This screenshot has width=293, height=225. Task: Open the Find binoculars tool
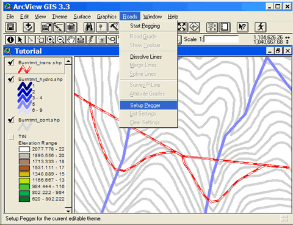[x=89, y=27]
